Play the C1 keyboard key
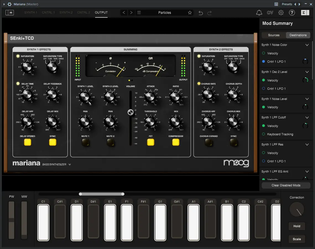 tap(43, 222)
